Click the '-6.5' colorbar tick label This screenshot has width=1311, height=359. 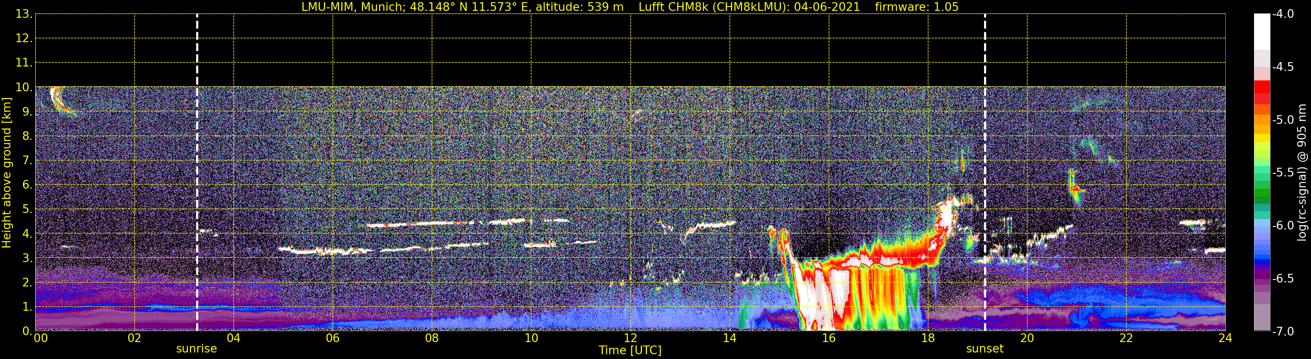(1283, 279)
